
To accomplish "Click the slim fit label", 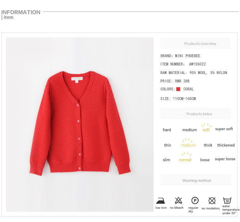I will coord(166,160).
